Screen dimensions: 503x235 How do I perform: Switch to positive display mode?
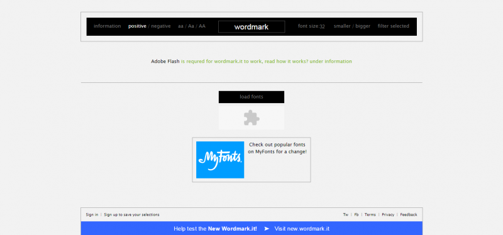coord(137,26)
